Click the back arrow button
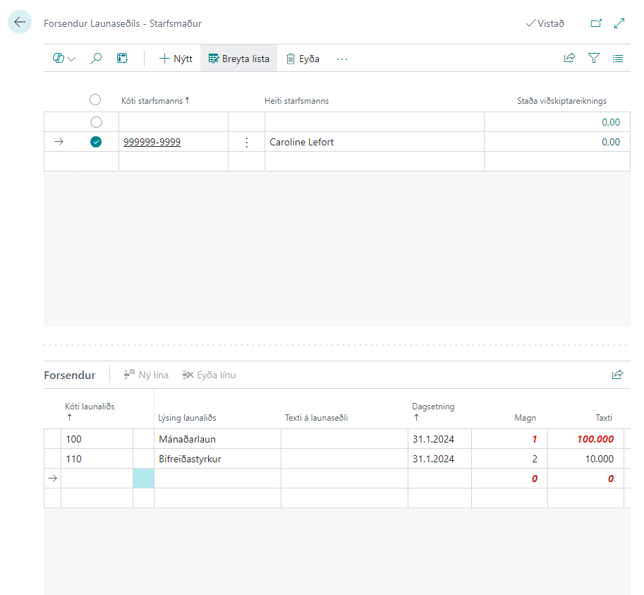Screen dimensions: 644x595 click(x=20, y=23)
